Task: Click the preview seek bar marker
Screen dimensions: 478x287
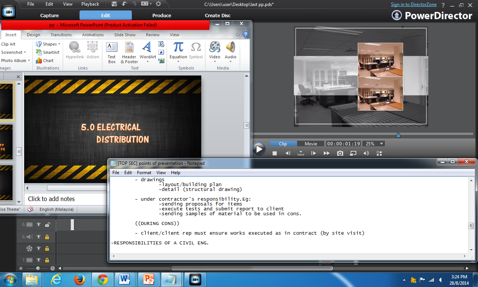Action: coord(398,135)
